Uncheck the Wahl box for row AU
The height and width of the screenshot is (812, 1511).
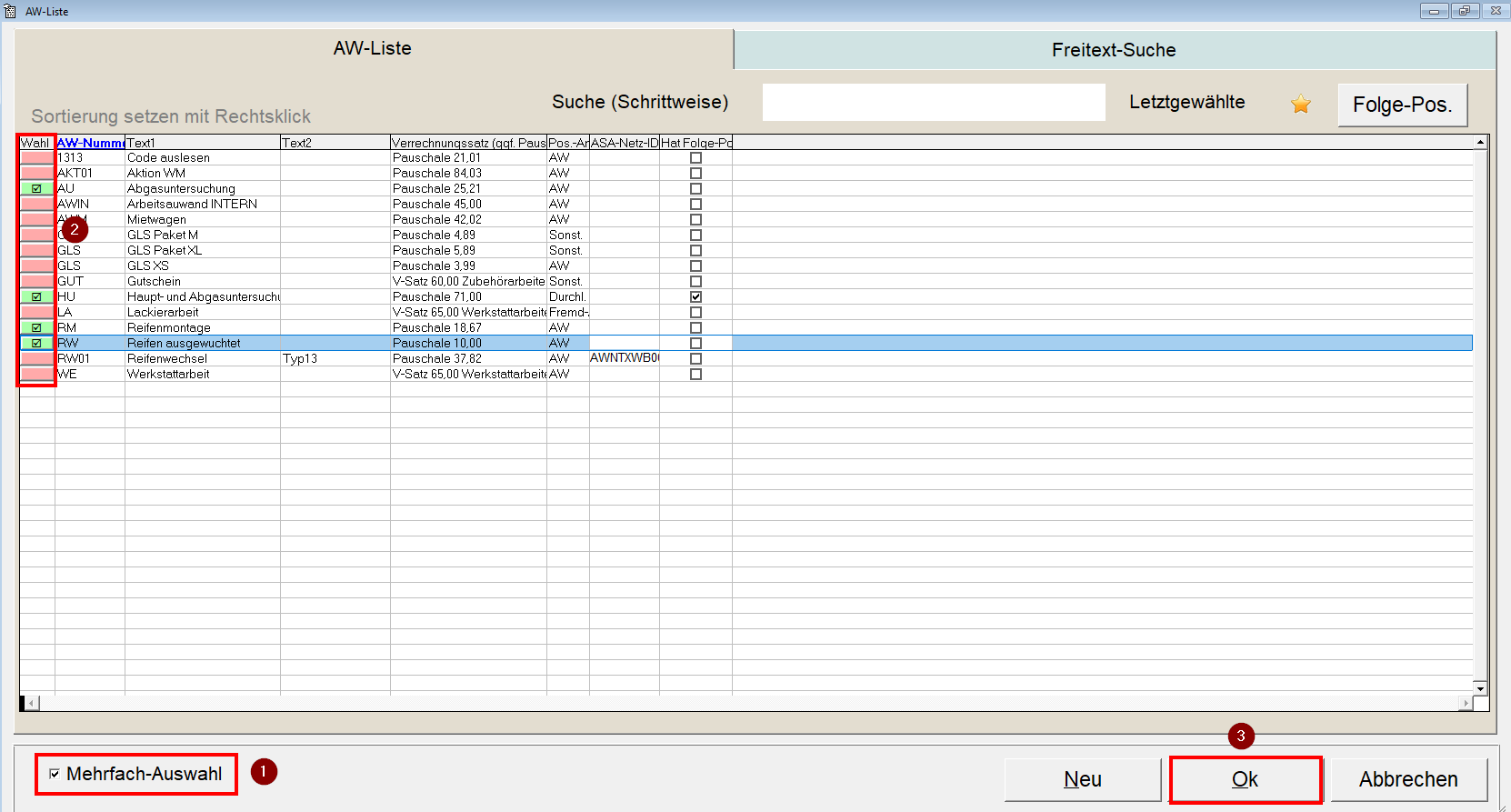(36, 189)
